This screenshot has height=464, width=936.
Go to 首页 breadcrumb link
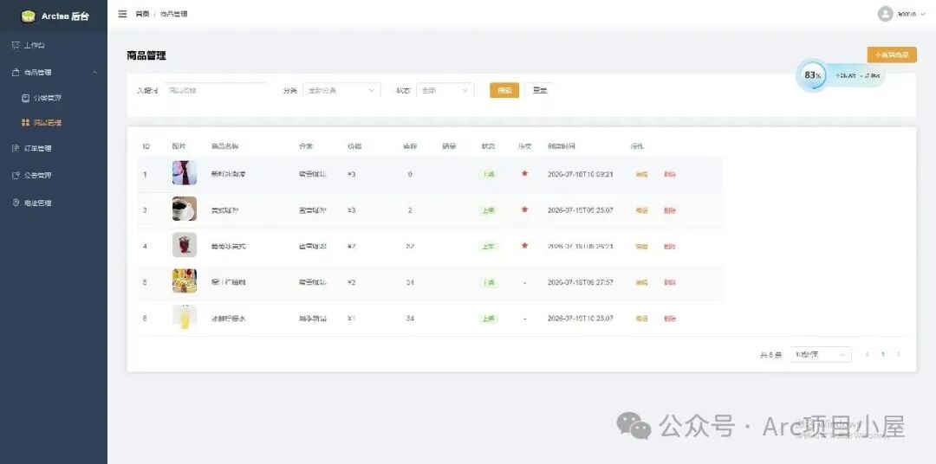pos(142,14)
